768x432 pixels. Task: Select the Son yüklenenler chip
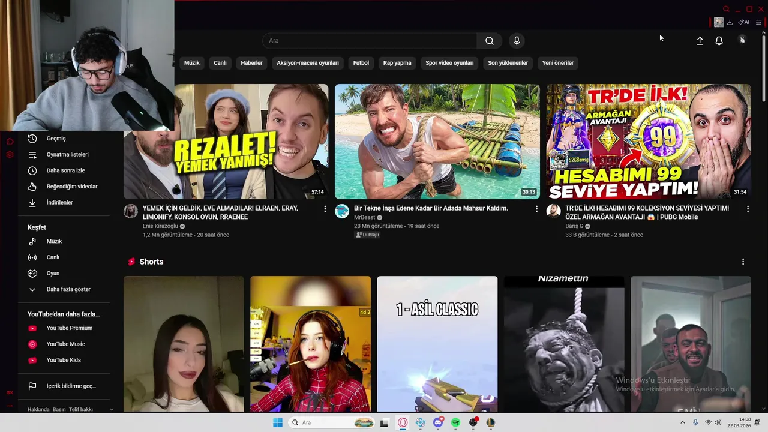[x=508, y=63]
